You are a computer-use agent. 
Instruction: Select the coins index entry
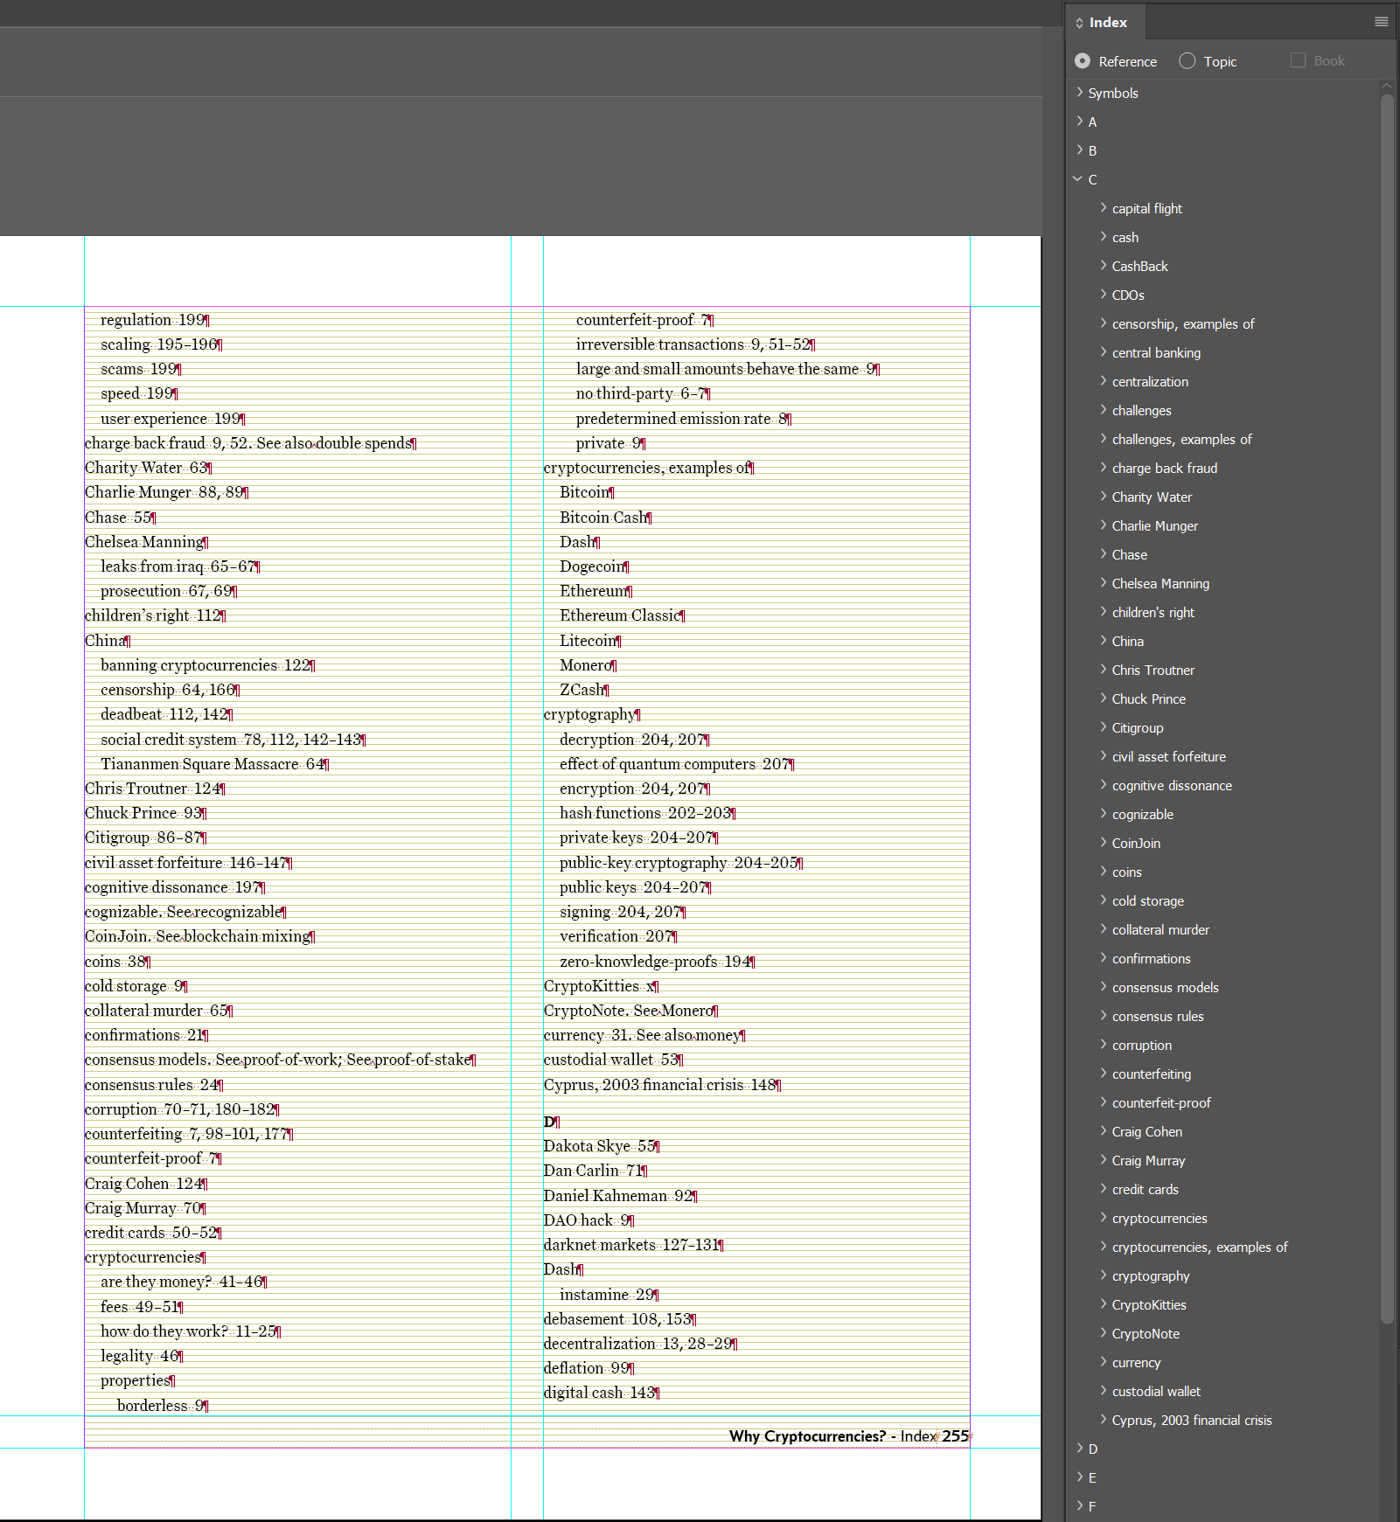[1126, 872]
